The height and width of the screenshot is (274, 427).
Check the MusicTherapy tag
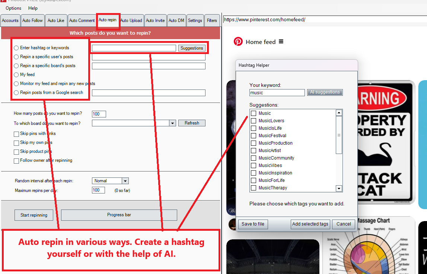coord(254,188)
